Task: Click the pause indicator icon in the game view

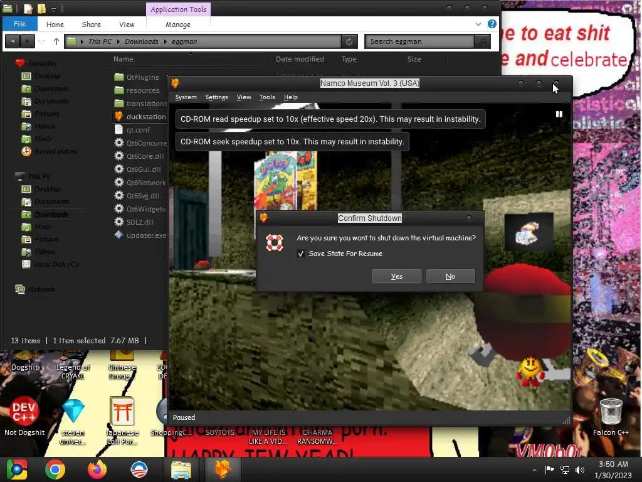Action: (x=559, y=114)
